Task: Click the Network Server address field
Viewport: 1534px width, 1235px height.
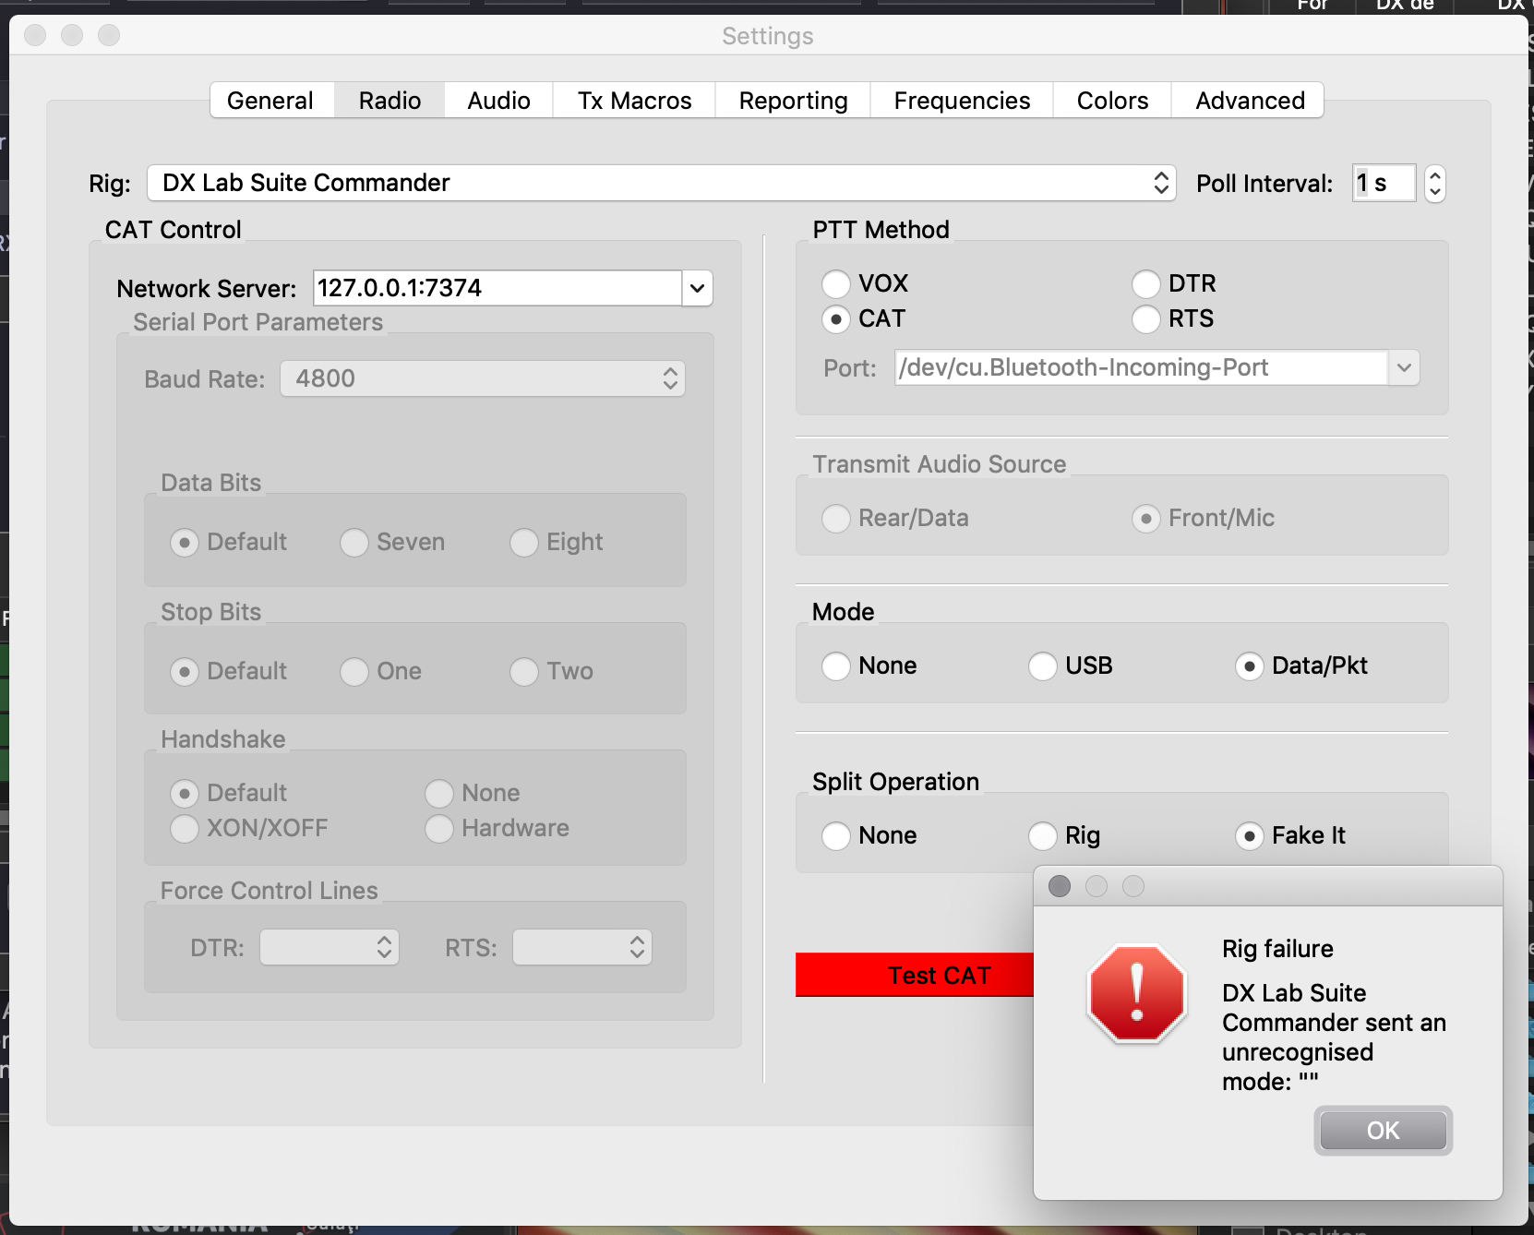Action: tap(497, 288)
